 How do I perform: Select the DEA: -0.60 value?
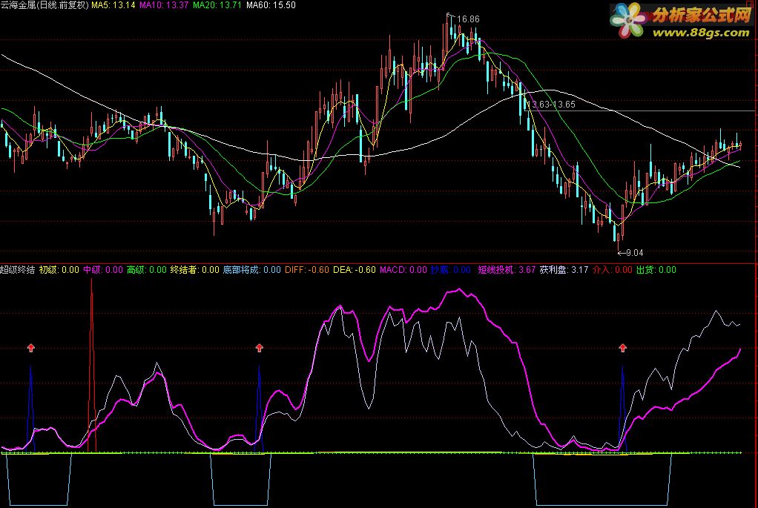[355, 270]
